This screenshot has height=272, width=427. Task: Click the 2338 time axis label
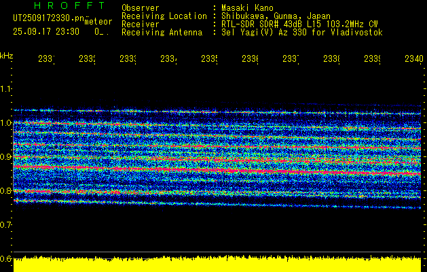point(331,59)
